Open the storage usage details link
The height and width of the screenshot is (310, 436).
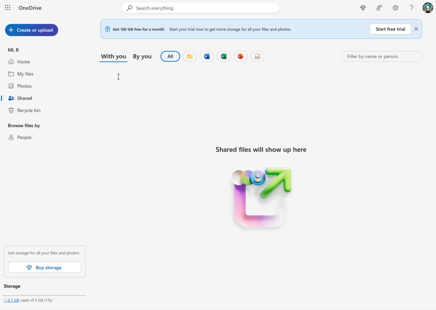[x=11, y=300]
